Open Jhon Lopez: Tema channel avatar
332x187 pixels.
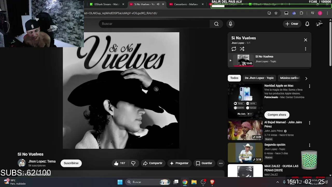pos(22,163)
